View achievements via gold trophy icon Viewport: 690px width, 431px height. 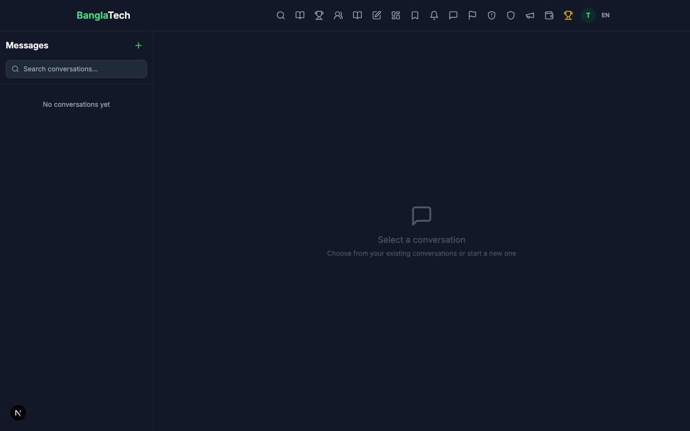pyautogui.click(x=568, y=15)
